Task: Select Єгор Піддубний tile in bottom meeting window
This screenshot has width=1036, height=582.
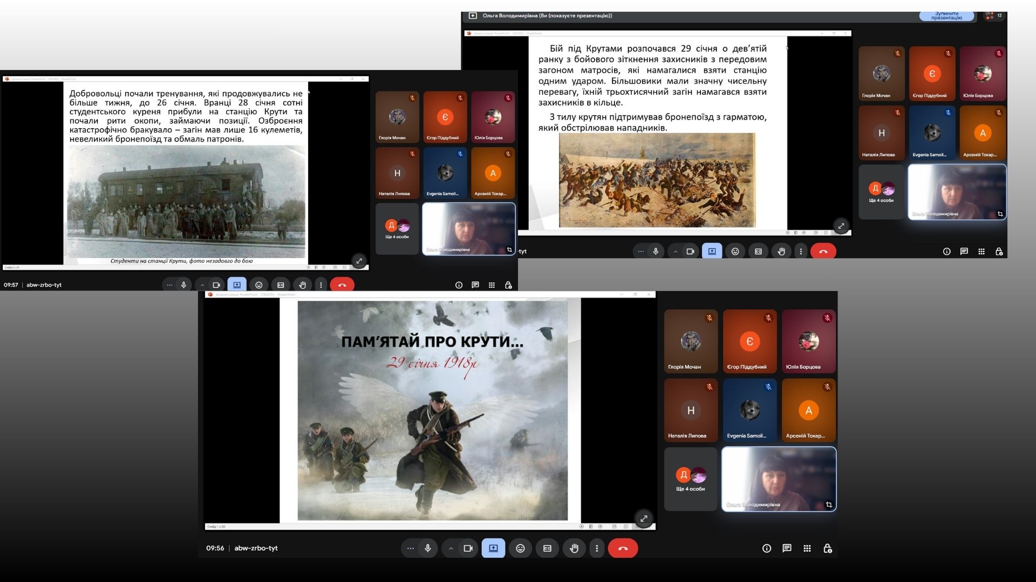Action: (749, 341)
